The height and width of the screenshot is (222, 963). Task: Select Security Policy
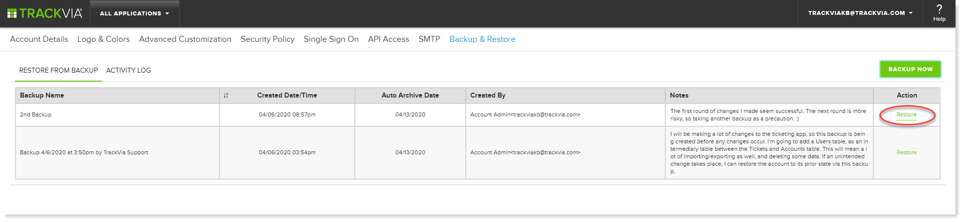268,39
